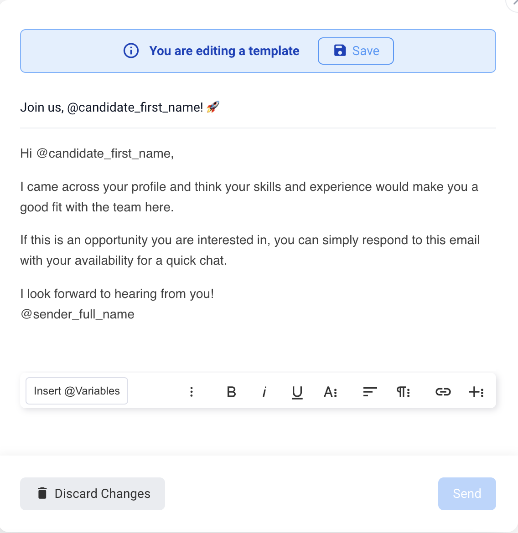Screen dimensions: 518x533
Task: Open the font size options
Action: point(330,392)
